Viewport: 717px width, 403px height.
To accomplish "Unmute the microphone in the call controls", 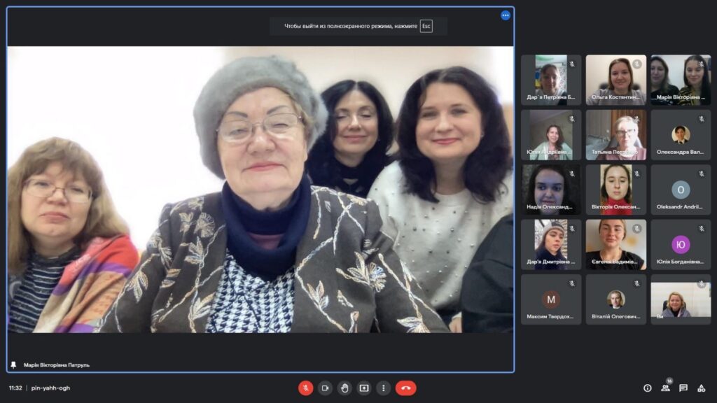I will [305, 388].
